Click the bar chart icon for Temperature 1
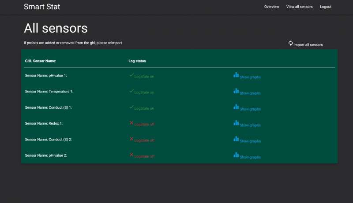 (x=236, y=91)
